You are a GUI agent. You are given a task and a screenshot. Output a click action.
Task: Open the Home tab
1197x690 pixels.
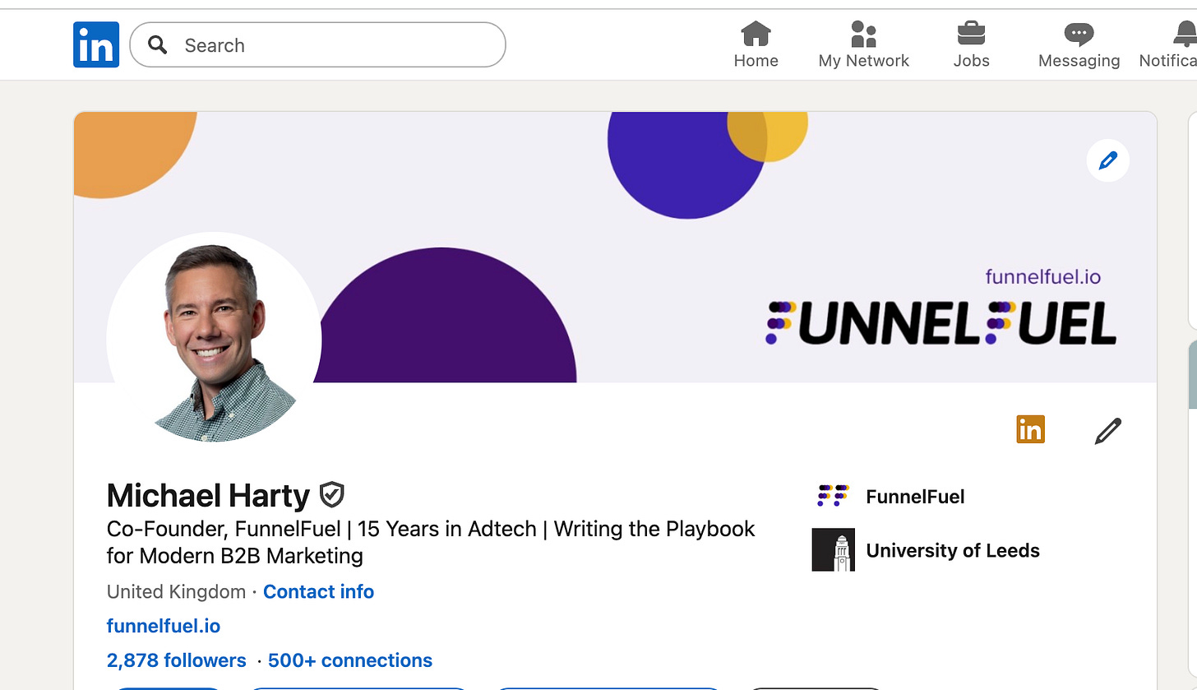(x=756, y=45)
